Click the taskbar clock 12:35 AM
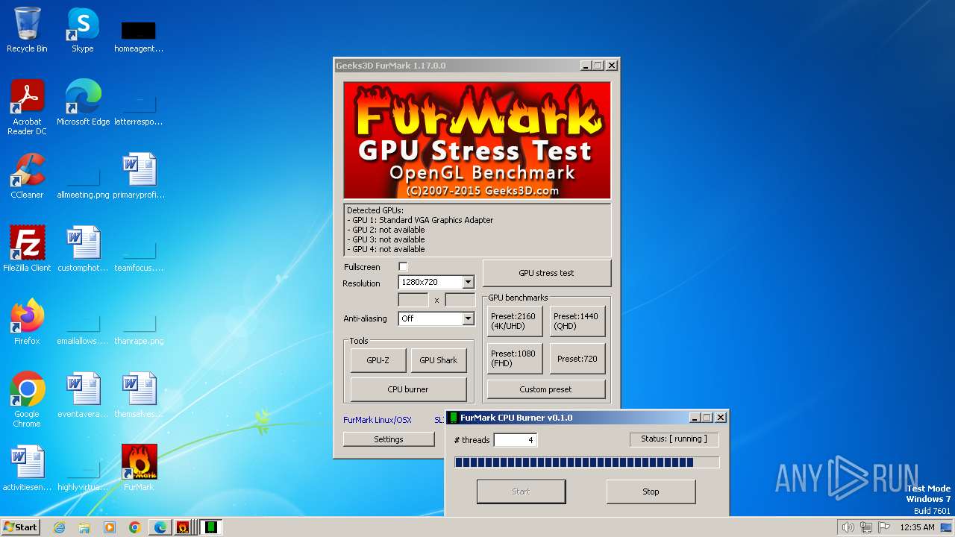955x537 pixels. pos(917,527)
